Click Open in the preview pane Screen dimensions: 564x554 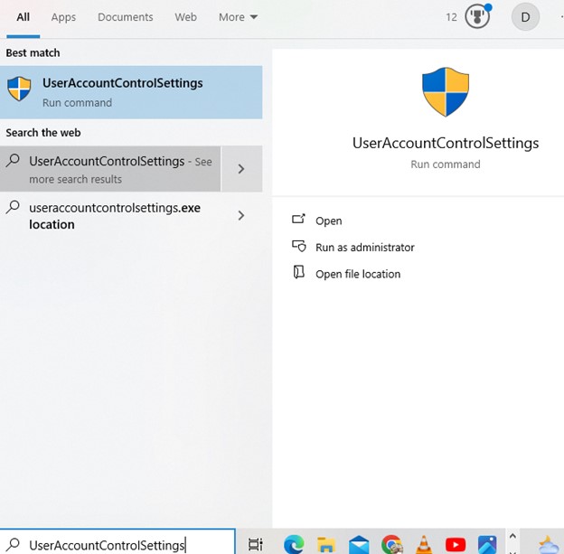click(328, 221)
